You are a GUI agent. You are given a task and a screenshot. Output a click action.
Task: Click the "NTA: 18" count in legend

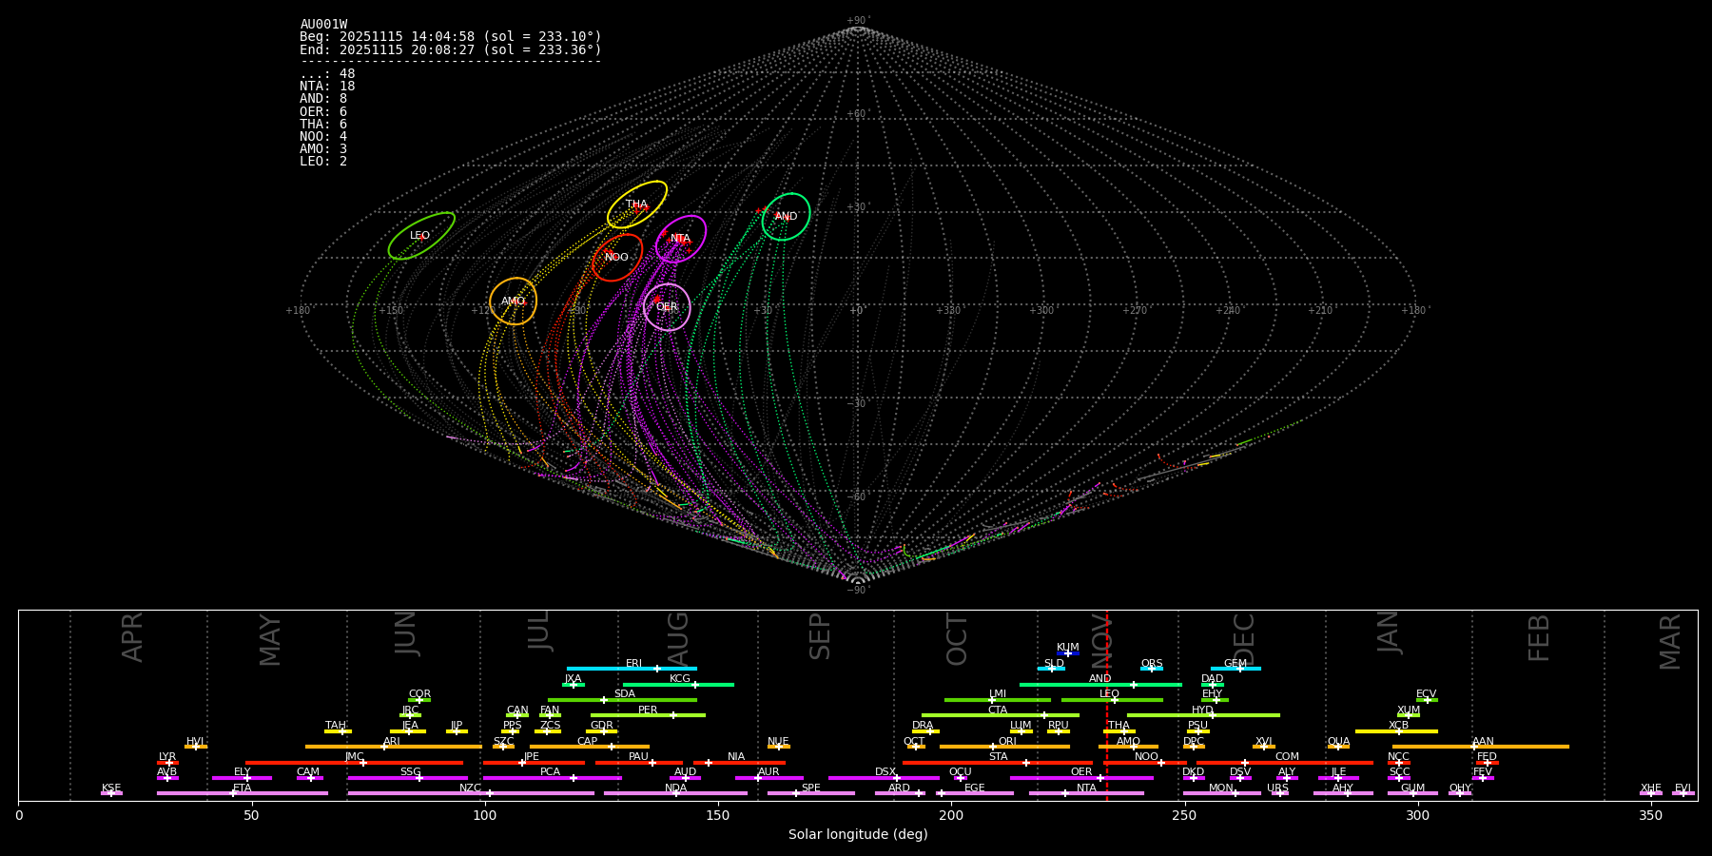(x=327, y=87)
